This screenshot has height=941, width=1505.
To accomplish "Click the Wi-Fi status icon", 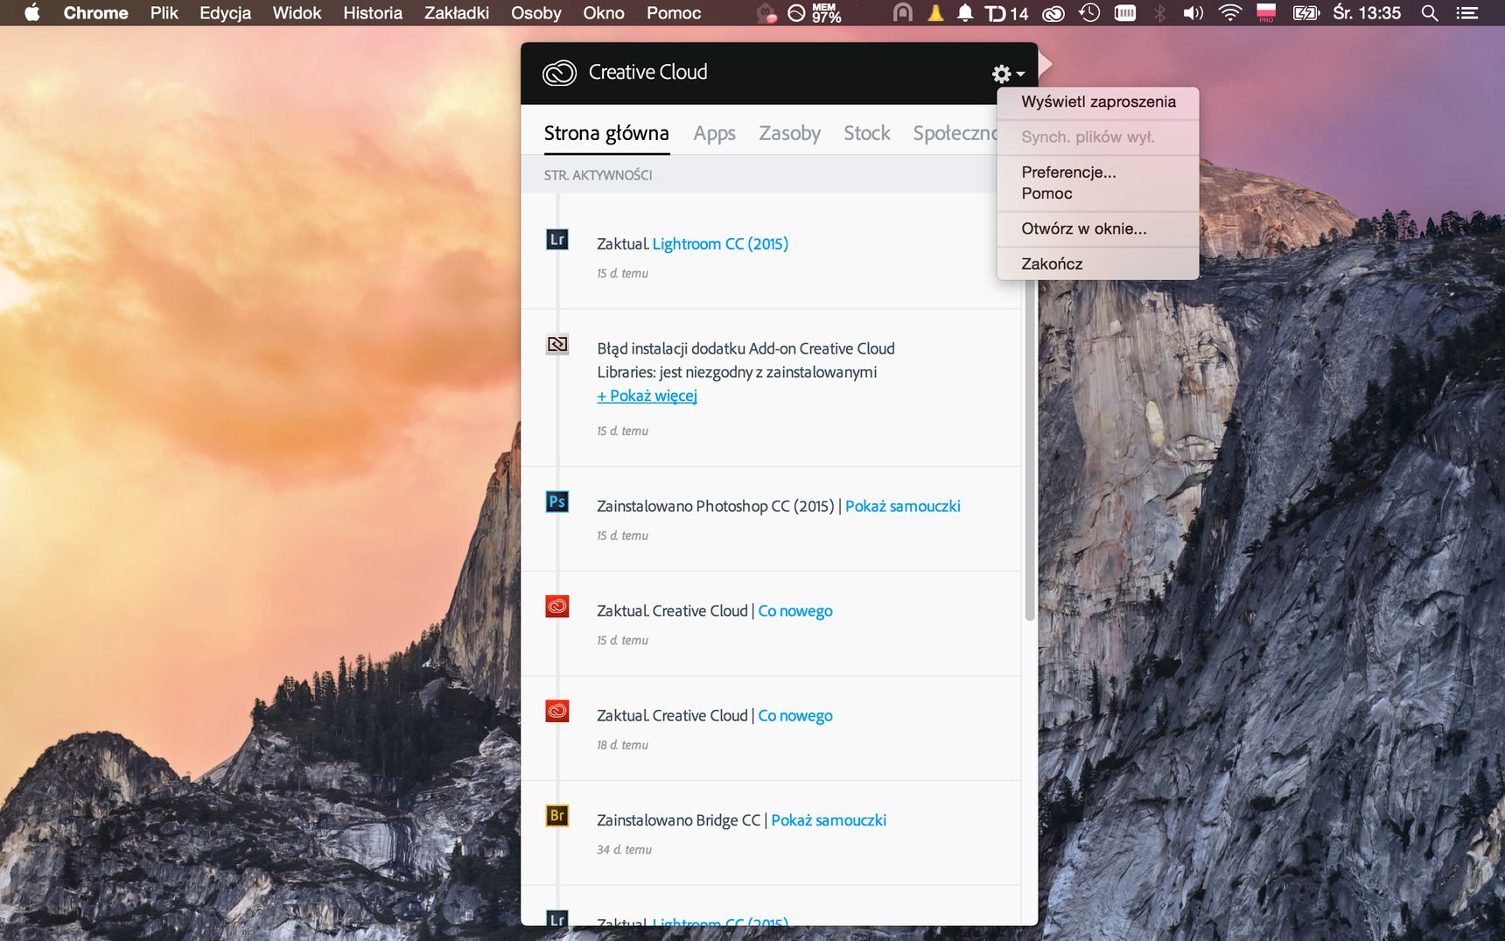I will 1229,13.
